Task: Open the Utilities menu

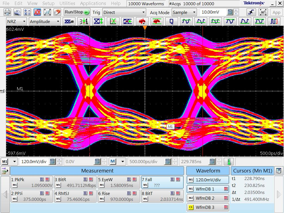Action: [x=67, y=3]
